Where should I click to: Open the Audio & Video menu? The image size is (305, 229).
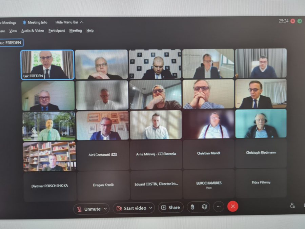33,31
